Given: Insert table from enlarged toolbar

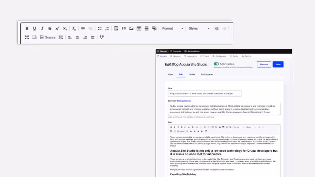Looking at the screenshot, I should point(139,29).
